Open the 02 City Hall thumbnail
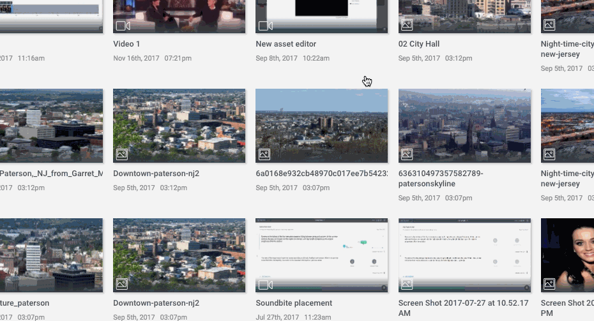 464,17
